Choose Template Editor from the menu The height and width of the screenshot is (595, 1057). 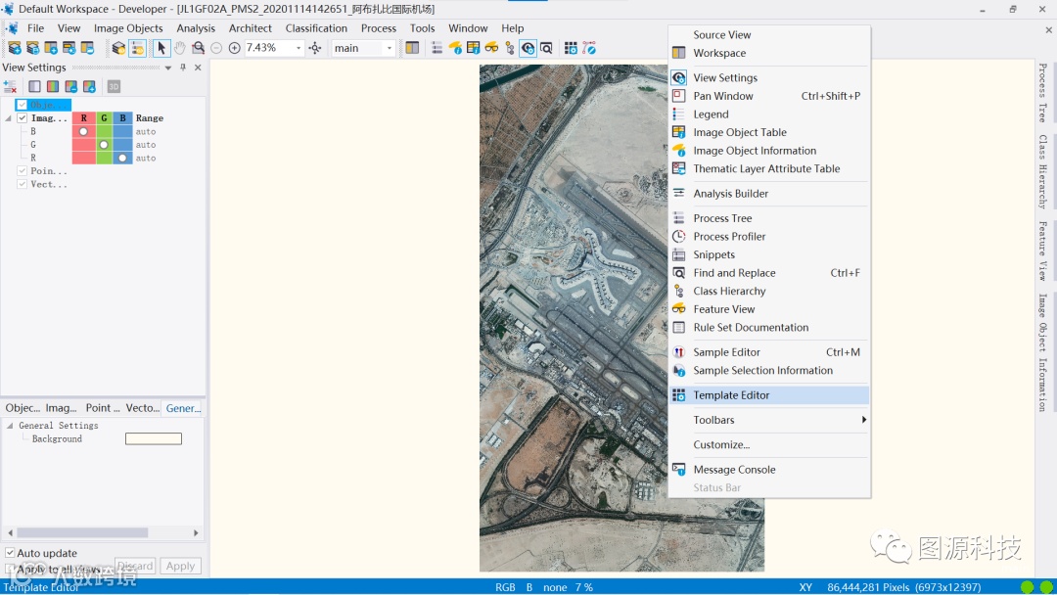click(x=731, y=395)
